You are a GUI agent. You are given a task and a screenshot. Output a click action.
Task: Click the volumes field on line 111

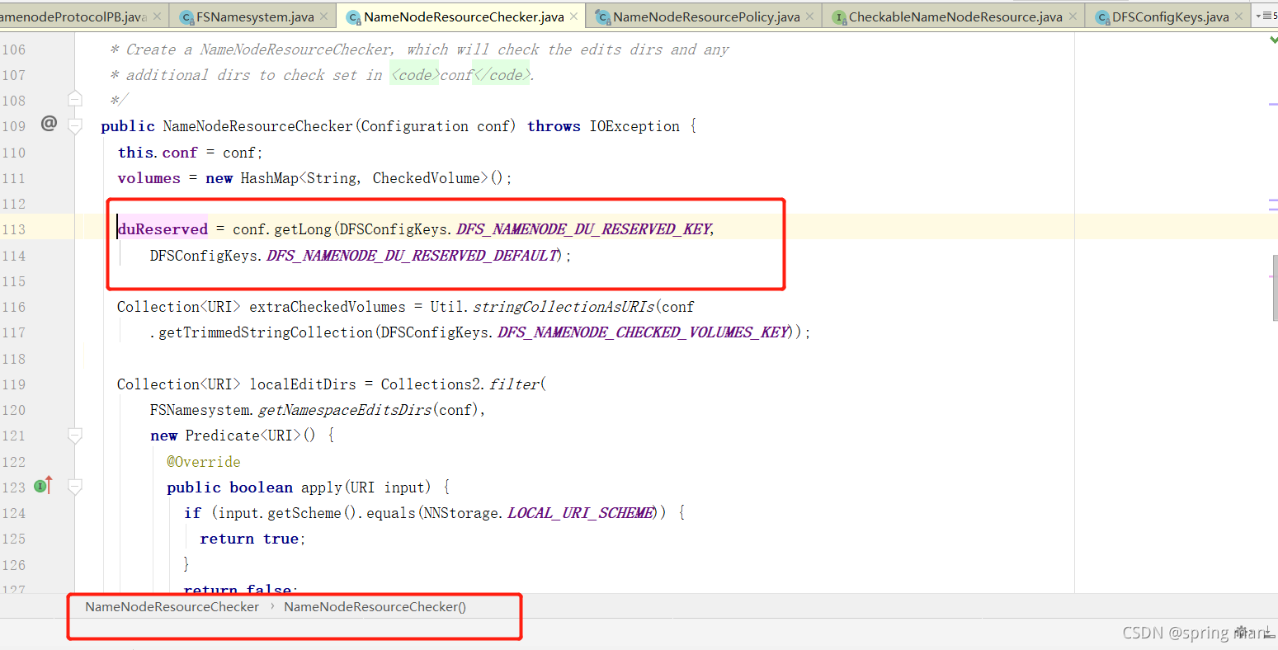[149, 178]
